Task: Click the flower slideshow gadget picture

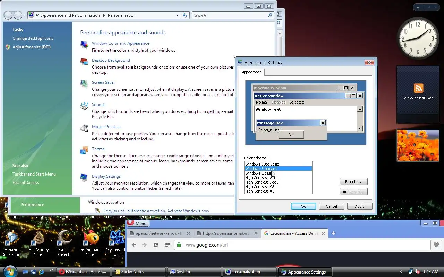Action: 418,145
